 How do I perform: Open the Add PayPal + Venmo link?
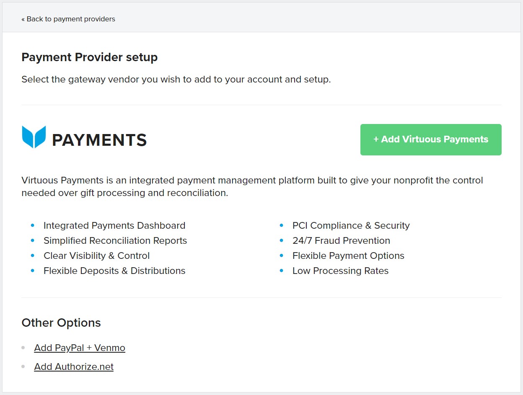(x=79, y=348)
